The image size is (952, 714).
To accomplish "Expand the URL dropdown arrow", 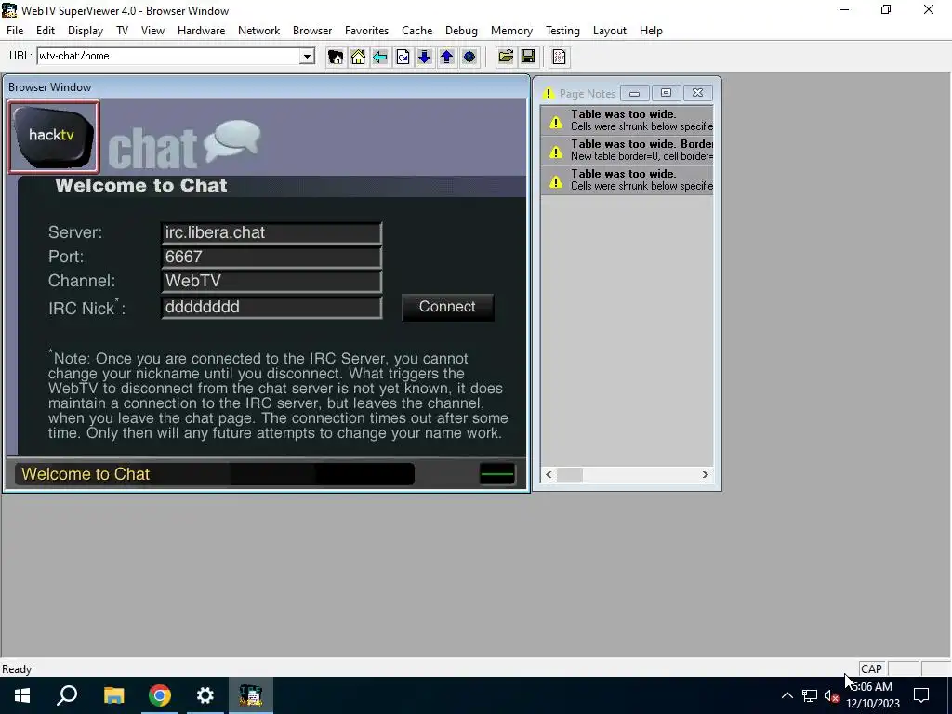I will tap(307, 57).
